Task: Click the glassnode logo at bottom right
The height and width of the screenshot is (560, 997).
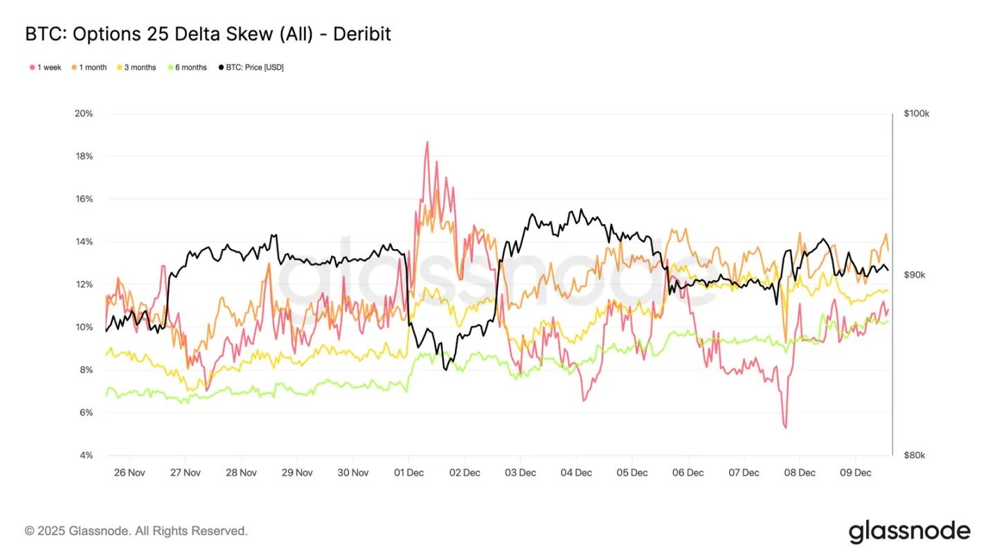Action: pos(909,531)
